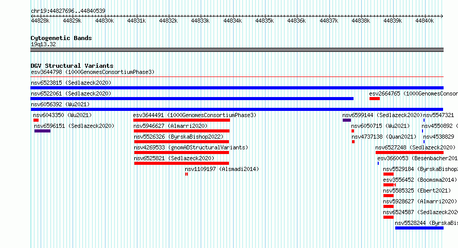Click the red bar under nsv6525821
The image size is (458, 248).
click(182, 163)
